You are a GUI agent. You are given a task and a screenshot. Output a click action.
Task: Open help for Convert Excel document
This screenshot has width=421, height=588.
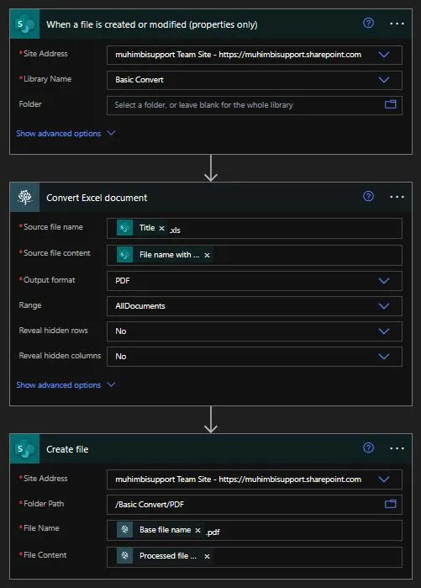(368, 196)
